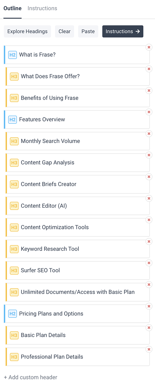Delete the 'Monthly Search Volume' heading
The image size is (155, 387).
click(149, 134)
